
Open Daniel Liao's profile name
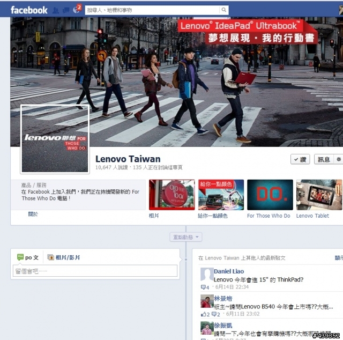(x=229, y=271)
